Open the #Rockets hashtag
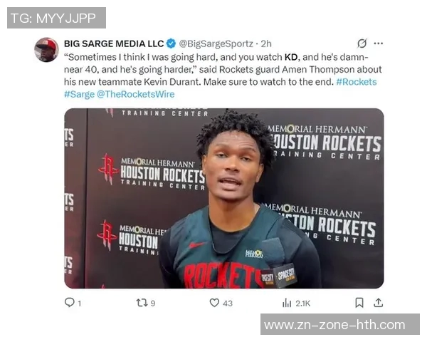Screen dimensions: 427x342 pyautogui.click(x=356, y=82)
